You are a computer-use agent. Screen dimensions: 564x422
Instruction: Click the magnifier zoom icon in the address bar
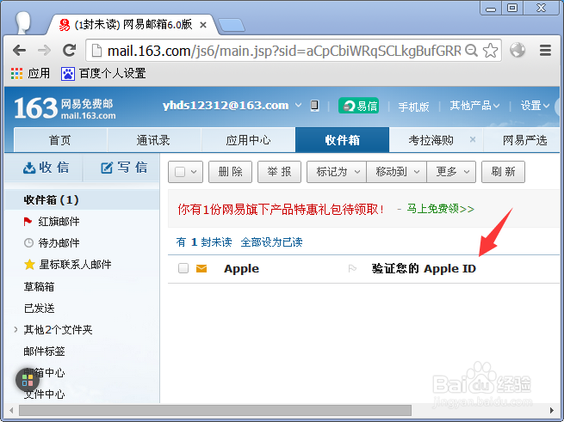(x=471, y=51)
